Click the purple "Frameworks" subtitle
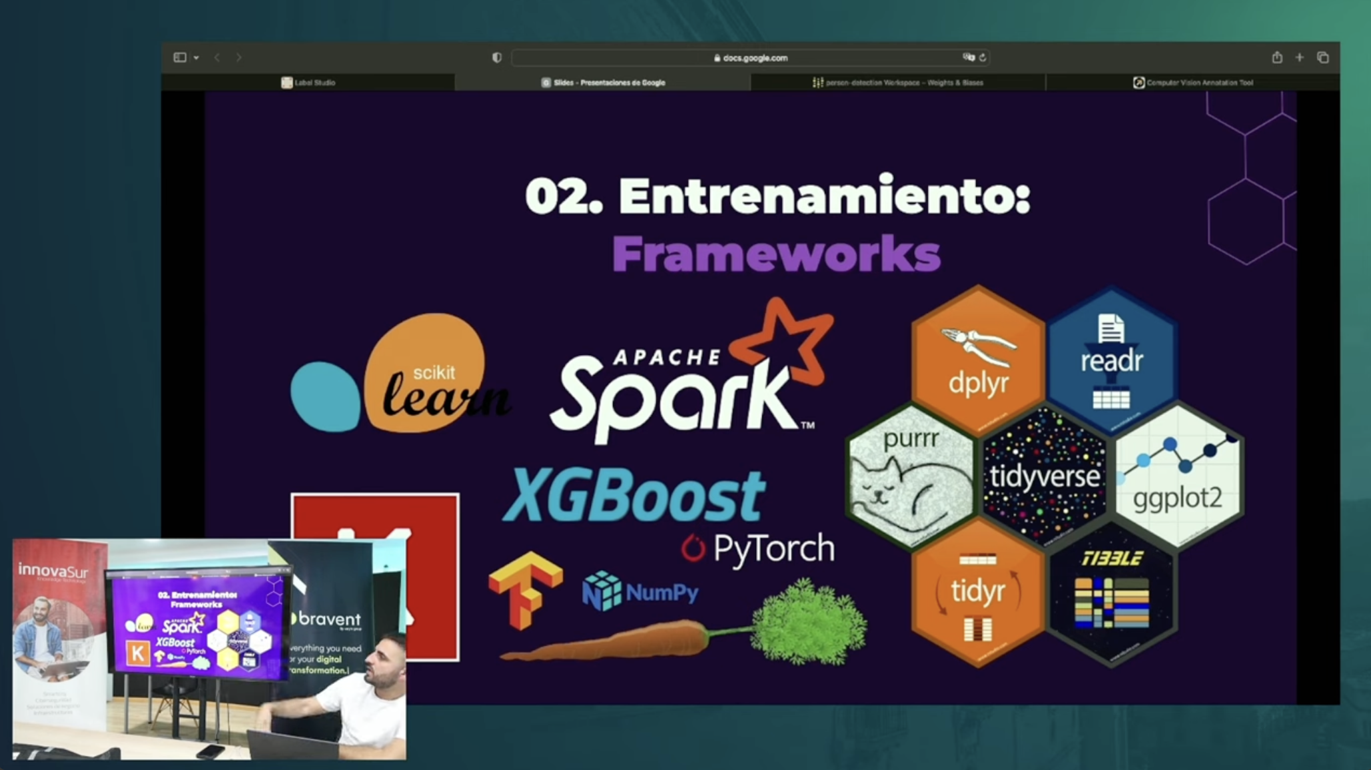The image size is (1371, 770). pyautogui.click(x=776, y=254)
